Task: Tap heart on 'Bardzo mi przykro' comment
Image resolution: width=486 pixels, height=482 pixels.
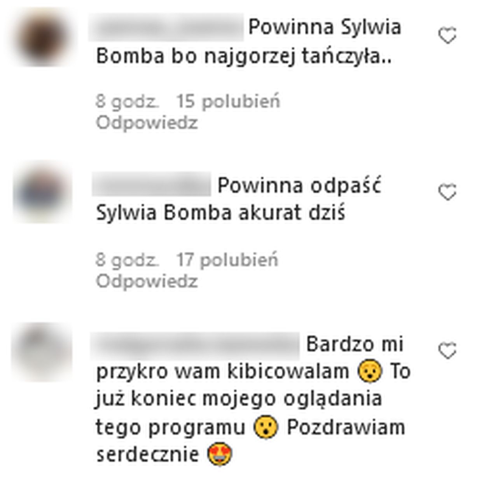Action: (x=447, y=351)
